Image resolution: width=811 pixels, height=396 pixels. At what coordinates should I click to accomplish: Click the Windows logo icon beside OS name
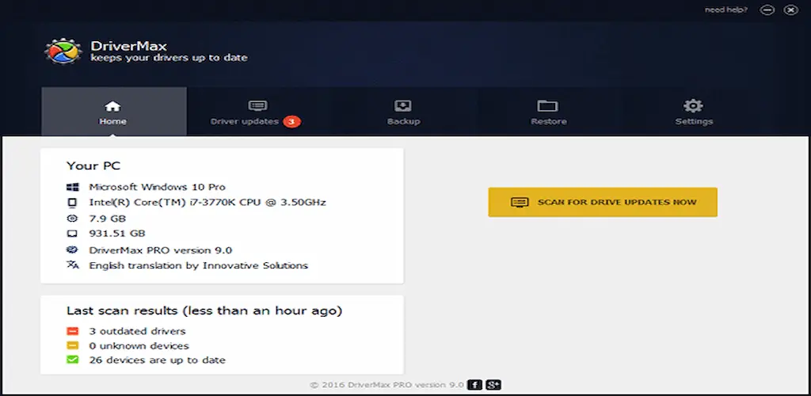(73, 187)
